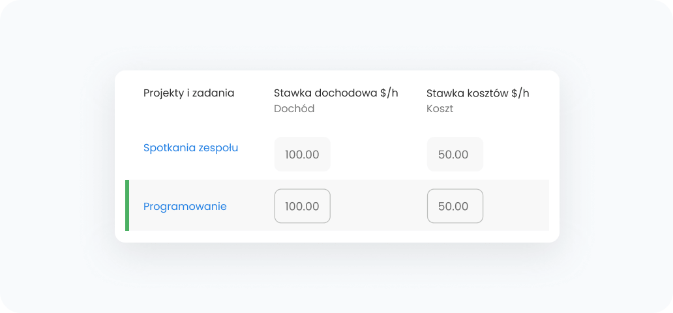
Task: Open the Programowanie task link
Action: (185, 207)
